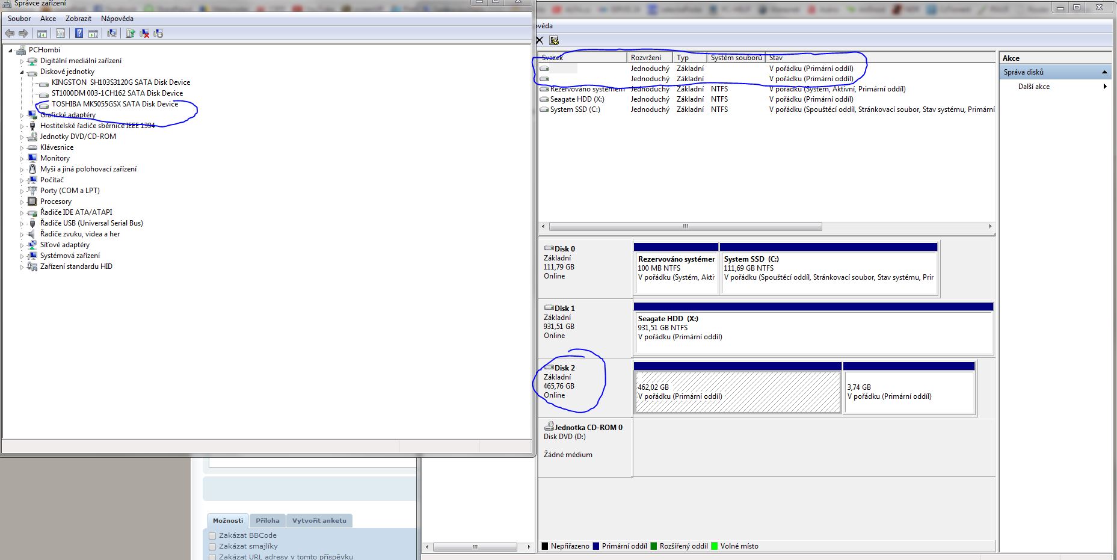Switch to the Příloha tab

tap(267, 521)
